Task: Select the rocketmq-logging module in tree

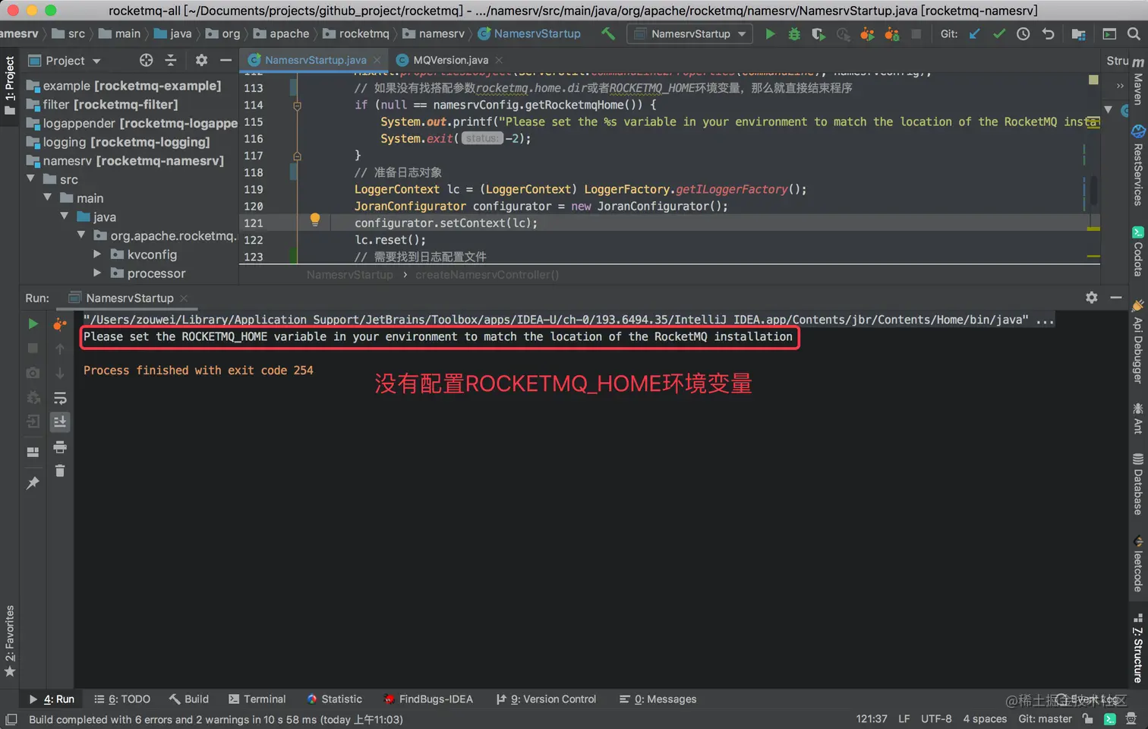Action: pyautogui.click(x=118, y=142)
